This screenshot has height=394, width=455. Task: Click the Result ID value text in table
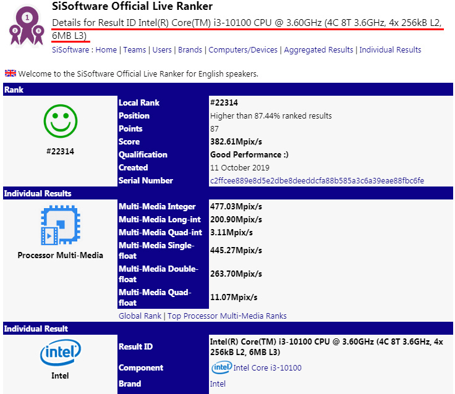pos(326,346)
